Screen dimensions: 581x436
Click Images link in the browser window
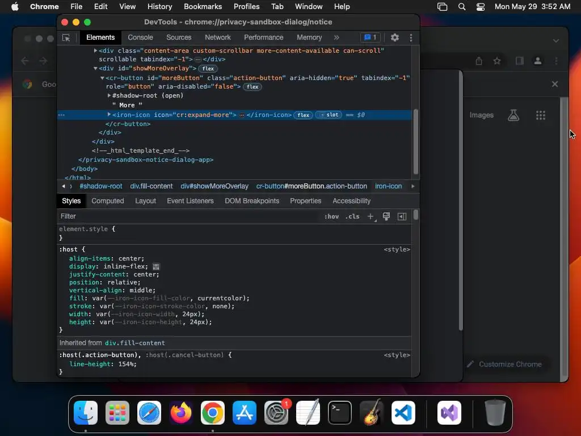(481, 115)
